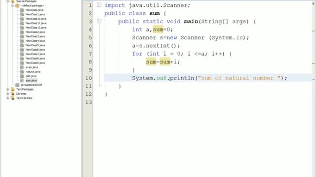
Task: Open NewClass7.java file
Action: (x=35, y=54)
